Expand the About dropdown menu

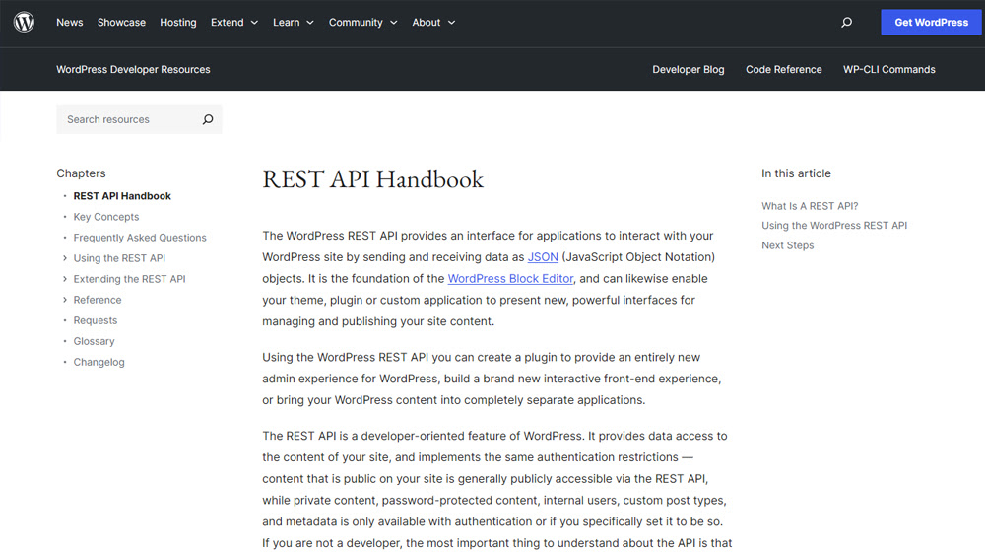point(433,22)
